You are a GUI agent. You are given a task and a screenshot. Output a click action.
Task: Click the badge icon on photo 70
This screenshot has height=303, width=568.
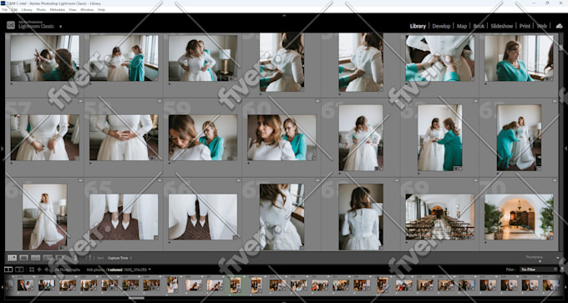click(x=551, y=238)
